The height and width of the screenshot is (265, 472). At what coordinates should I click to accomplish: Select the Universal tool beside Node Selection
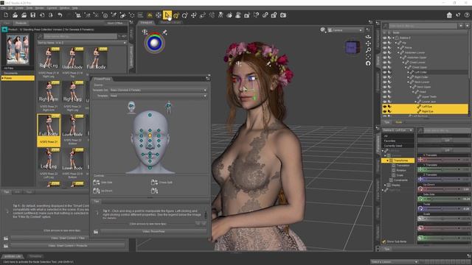tap(176, 15)
